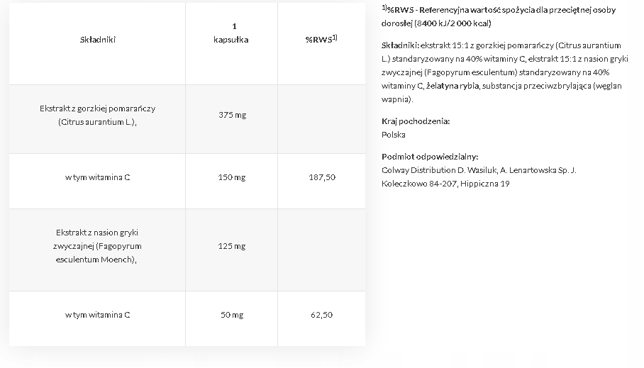The width and height of the screenshot is (644, 368).
Task: Click the 62,50 %RWS value
Action: pyautogui.click(x=322, y=315)
